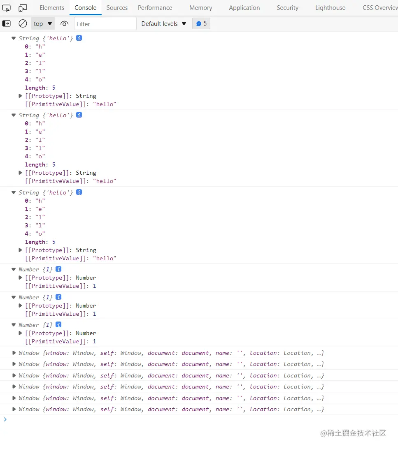Click the console prompt input line
The image size is (398, 449).
click(x=199, y=419)
